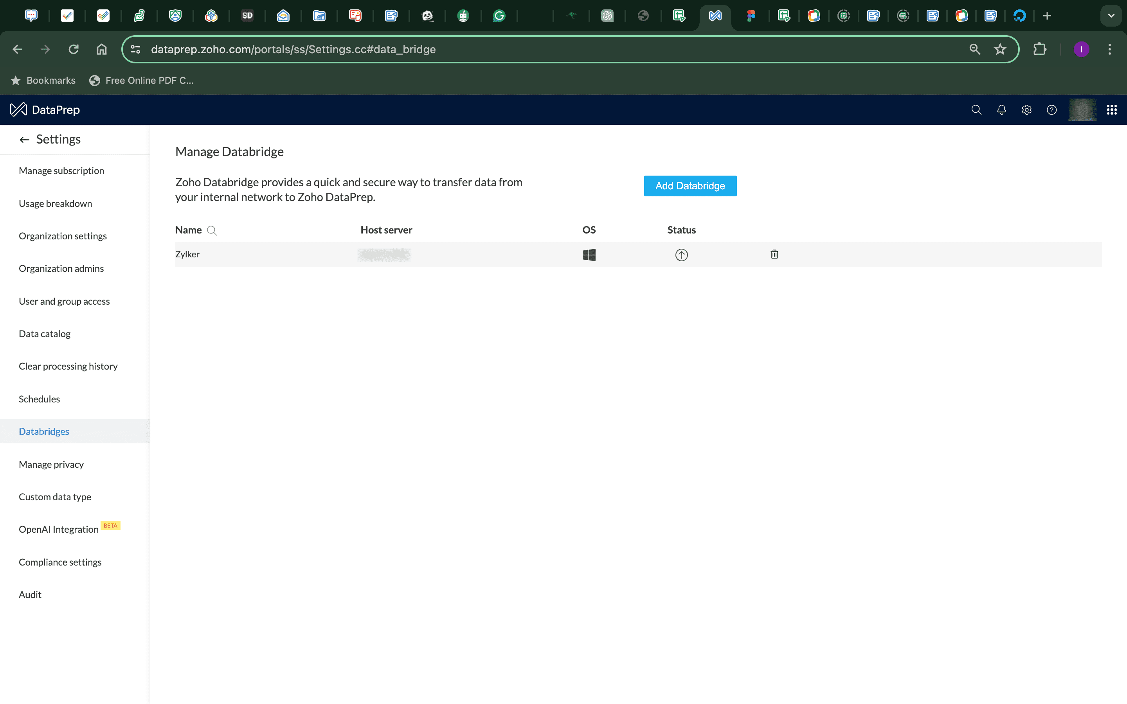Click the status arrow icon for Zylker
Viewport: 1127px width, 704px height.
click(681, 255)
